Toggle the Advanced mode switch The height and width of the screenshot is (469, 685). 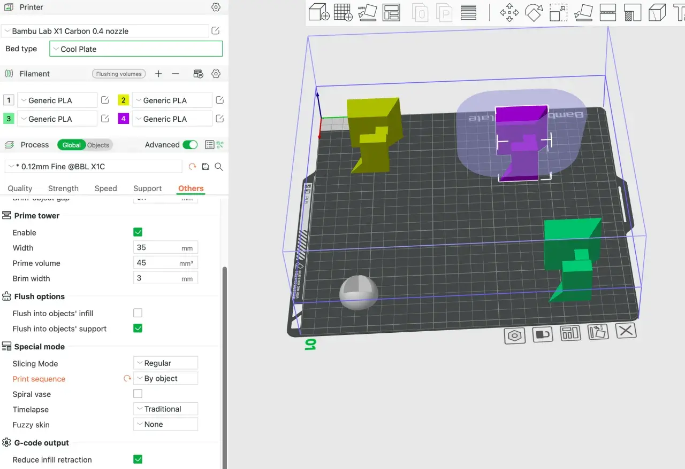click(190, 145)
